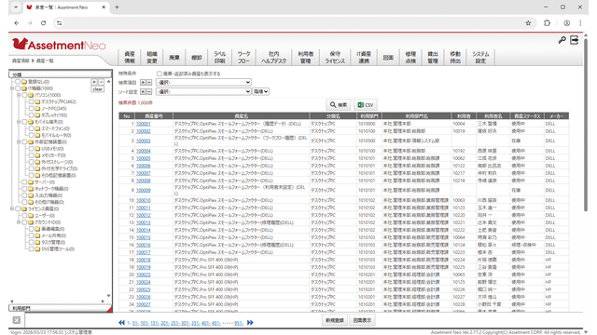The image size is (597, 335).
Task: Check the IT機器(1000) tree checkbox
Action: tap(18, 88)
